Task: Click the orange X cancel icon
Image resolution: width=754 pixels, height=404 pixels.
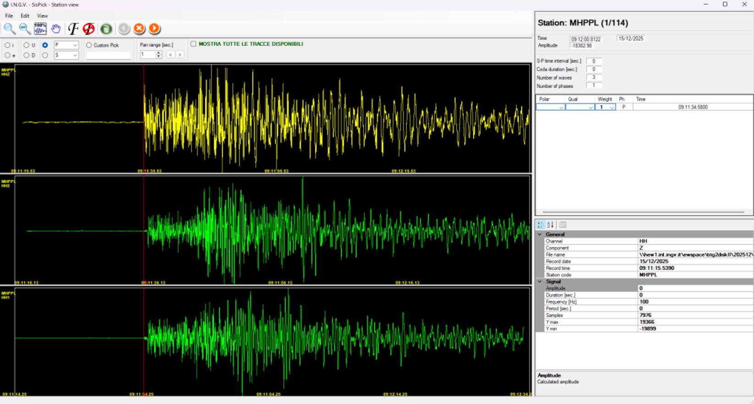Action: (139, 29)
